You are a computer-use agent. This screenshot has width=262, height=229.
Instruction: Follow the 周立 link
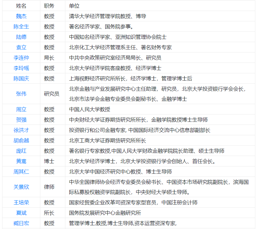(21, 109)
